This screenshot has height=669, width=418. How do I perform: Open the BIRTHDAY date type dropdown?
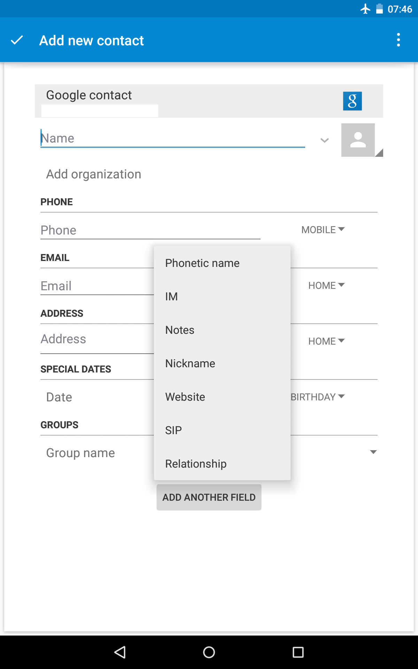click(x=318, y=397)
